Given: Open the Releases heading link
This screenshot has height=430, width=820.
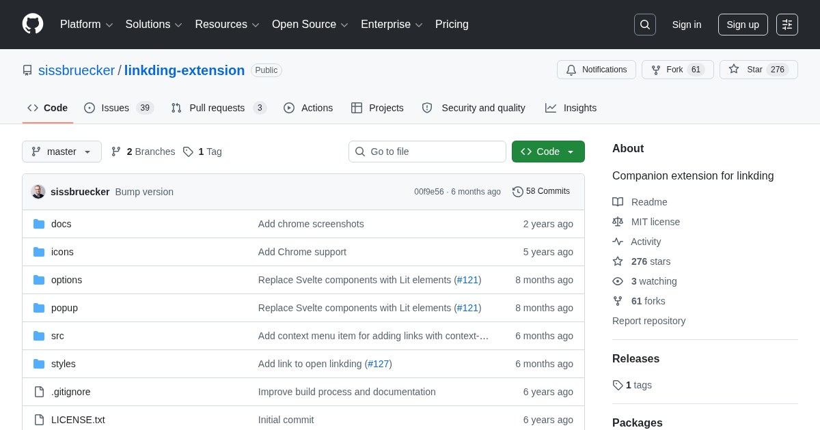Looking at the screenshot, I should (635, 359).
